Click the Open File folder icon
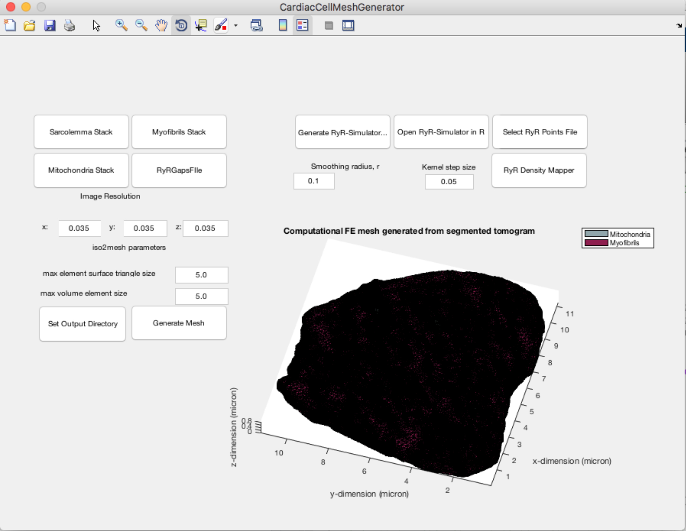The width and height of the screenshot is (686, 531). (29, 25)
